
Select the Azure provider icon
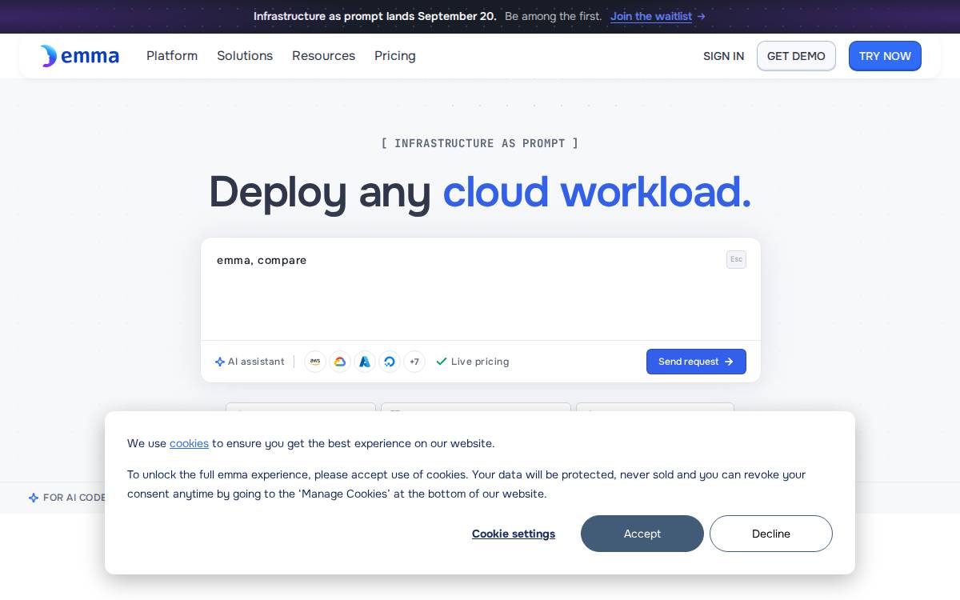(365, 362)
